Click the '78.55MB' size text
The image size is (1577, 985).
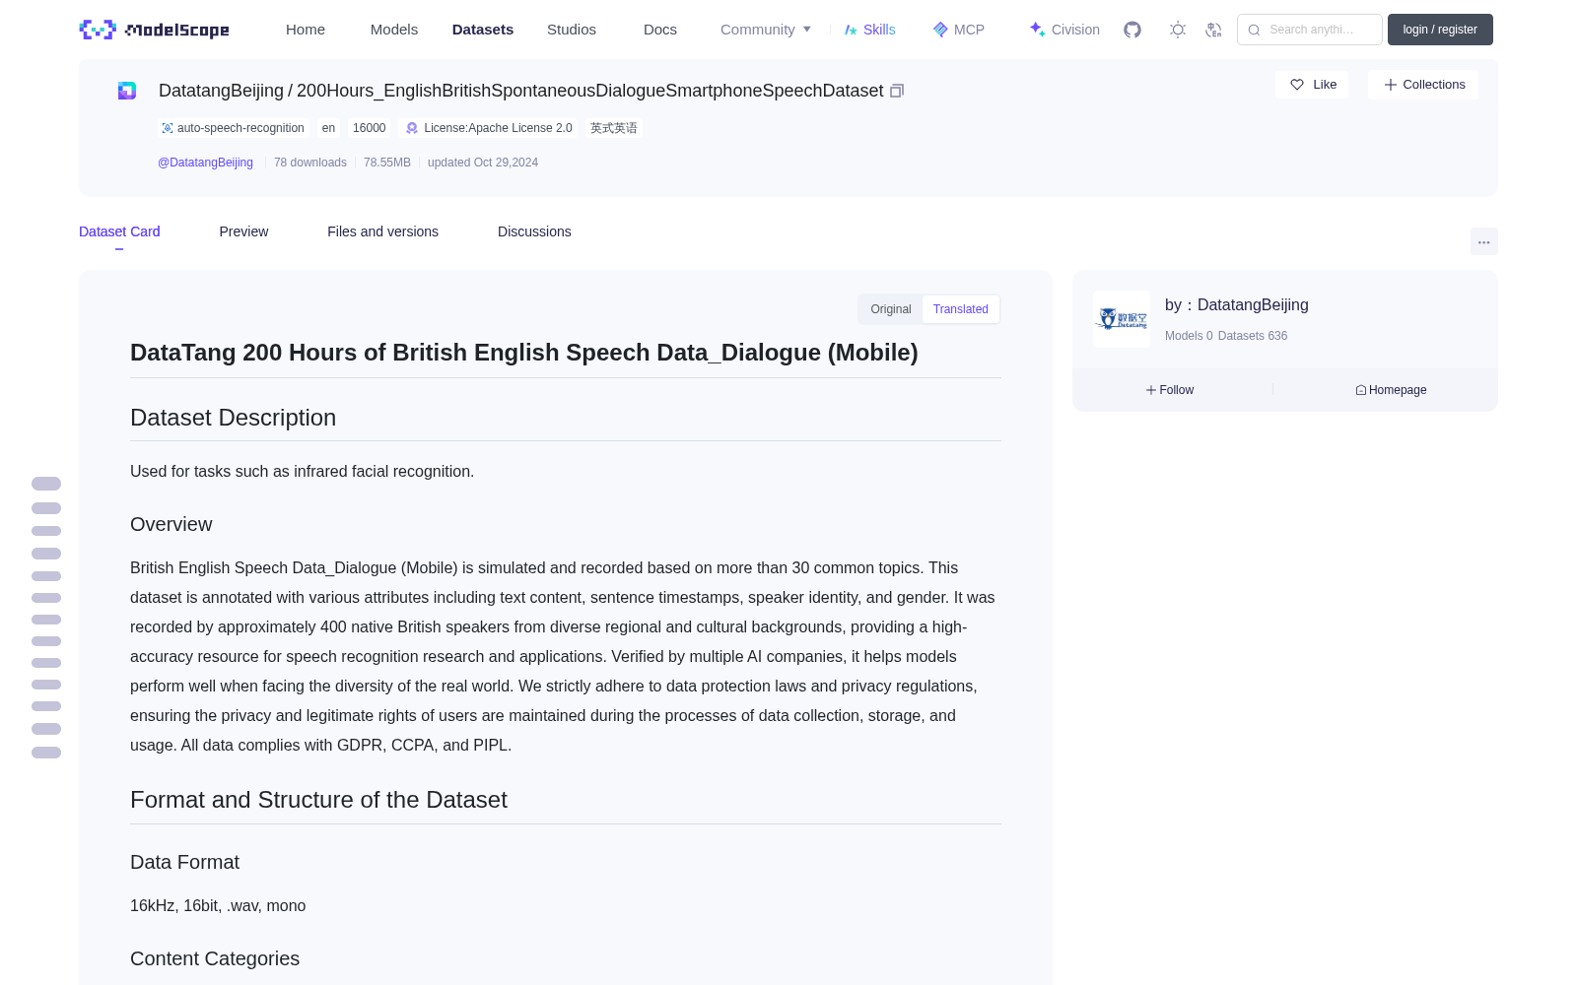[387, 163]
